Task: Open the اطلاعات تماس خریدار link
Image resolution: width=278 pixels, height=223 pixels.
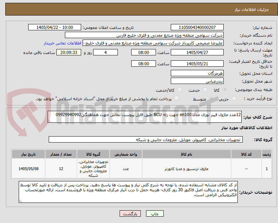Action: click(62, 43)
